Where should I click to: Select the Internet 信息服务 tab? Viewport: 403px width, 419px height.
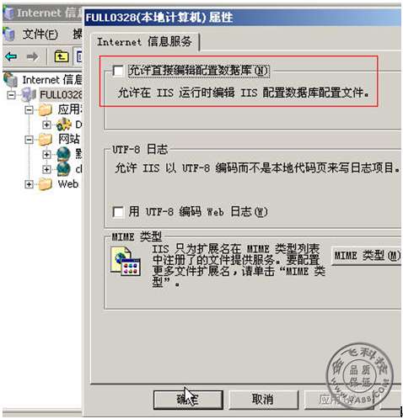click(x=144, y=42)
